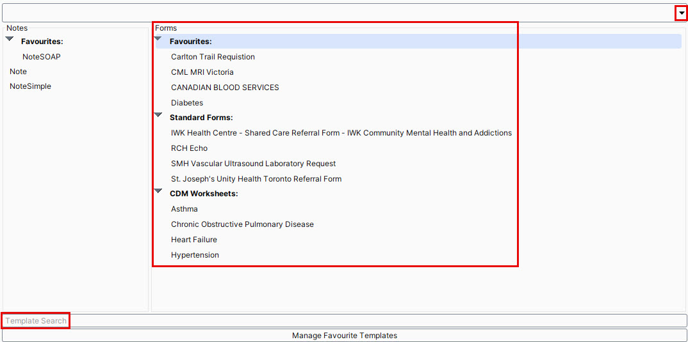Select the NoteSOAP template
The height and width of the screenshot is (342, 688).
[x=42, y=57]
